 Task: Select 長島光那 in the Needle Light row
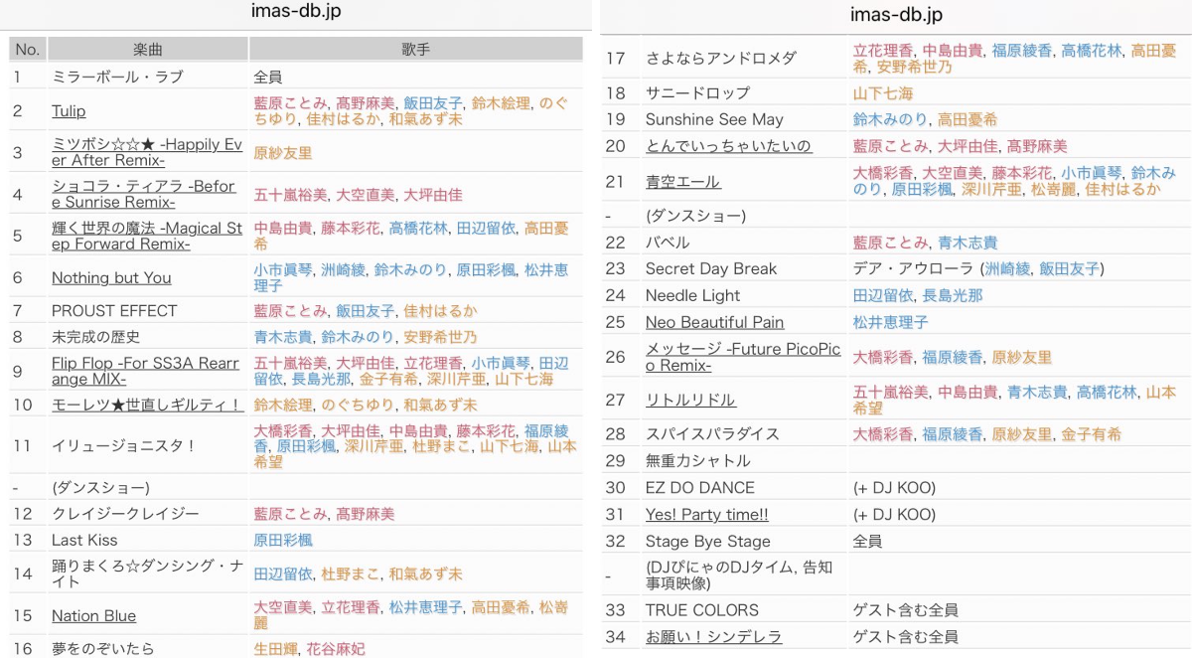pyautogui.click(x=953, y=295)
